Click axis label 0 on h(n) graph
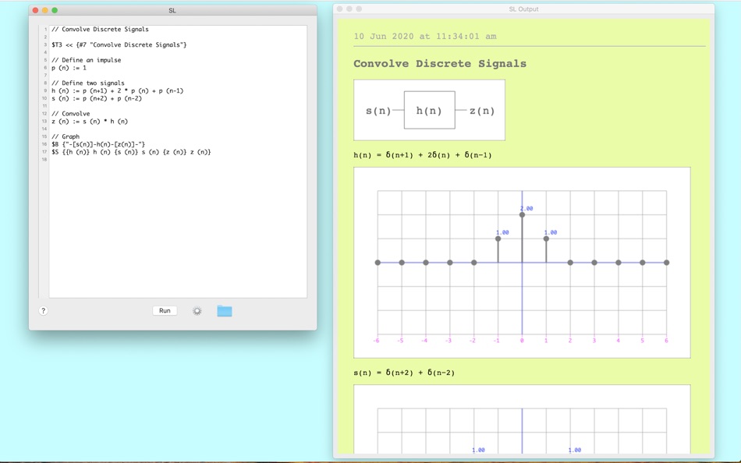 (x=522, y=341)
